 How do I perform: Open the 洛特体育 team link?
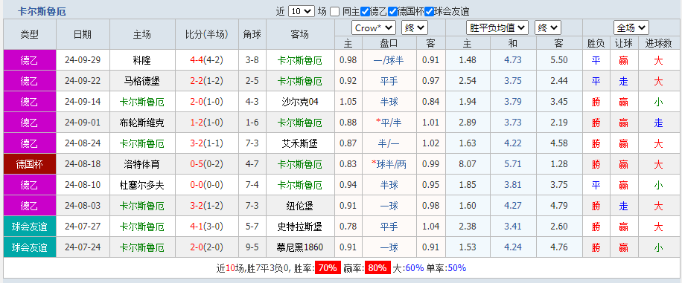(x=141, y=164)
